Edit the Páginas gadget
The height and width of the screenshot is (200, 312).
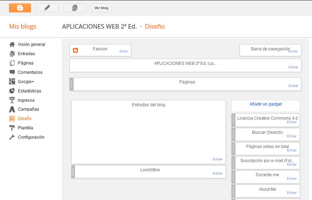coord(293,86)
